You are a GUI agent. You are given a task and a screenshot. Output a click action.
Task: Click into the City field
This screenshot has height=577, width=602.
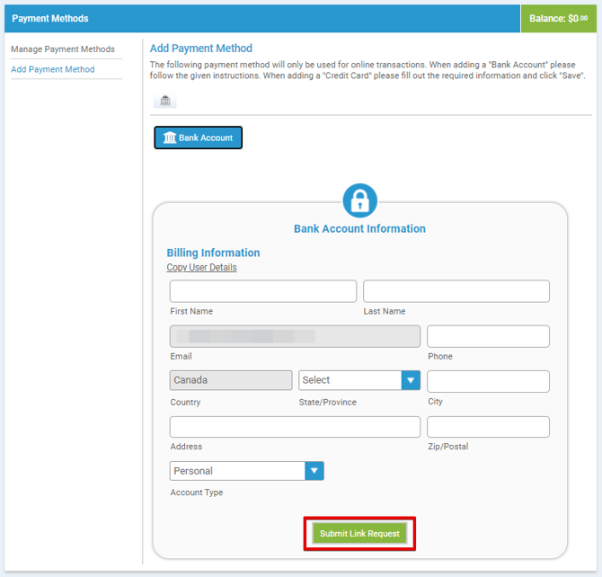click(x=488, y=381)
